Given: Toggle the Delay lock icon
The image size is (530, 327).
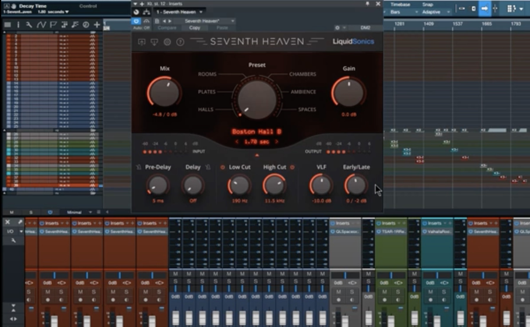Looking at the screenshot, I should (208, 167).
